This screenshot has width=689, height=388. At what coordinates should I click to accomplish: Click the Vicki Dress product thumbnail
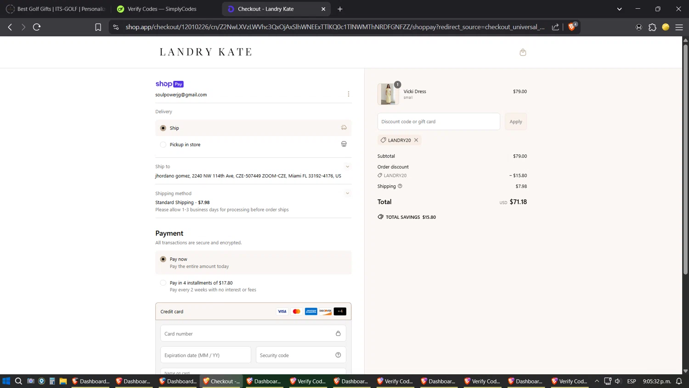388,94
